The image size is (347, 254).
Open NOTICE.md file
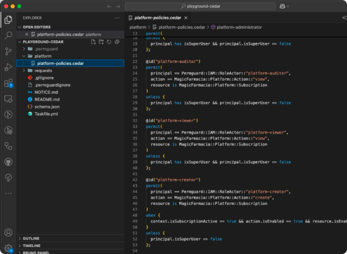pyautogui.click(x=71, y=92)
